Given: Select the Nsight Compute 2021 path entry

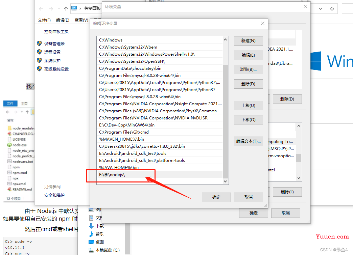Looking at the screenshot, I should pyautogui.click(x=160, y=104).
